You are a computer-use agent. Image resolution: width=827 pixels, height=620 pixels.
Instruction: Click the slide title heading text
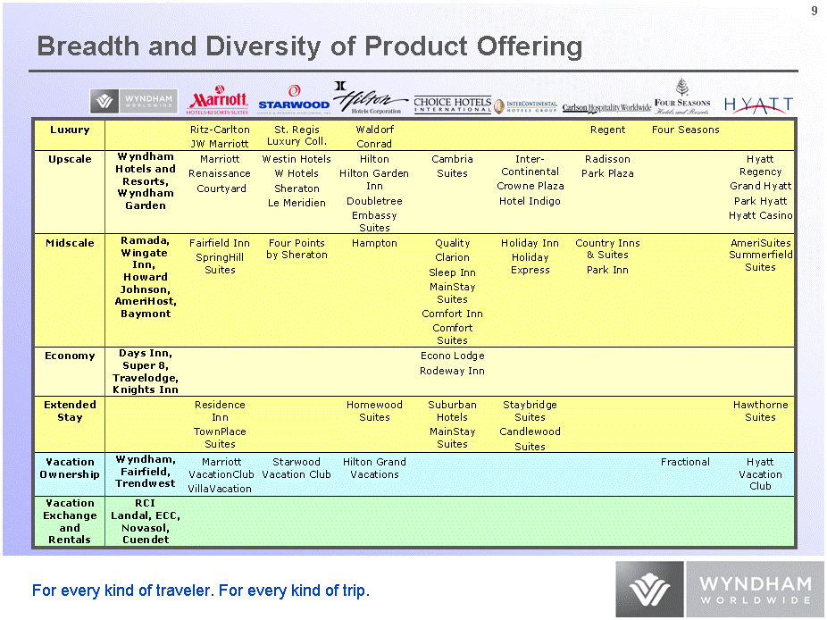pyautogui.click(x=309, y=46)
